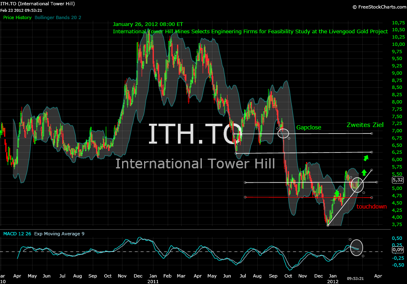The image size is (407, 284).
Task: Click the 0,50 MACD axis label
Action: point(397,238)
